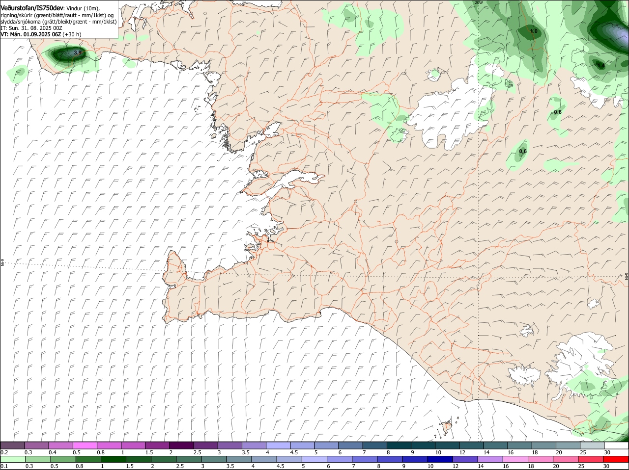Screen dimensions: 629x470
Task: Click the 'Vindur (10m)' label in header
Action: 83,9
